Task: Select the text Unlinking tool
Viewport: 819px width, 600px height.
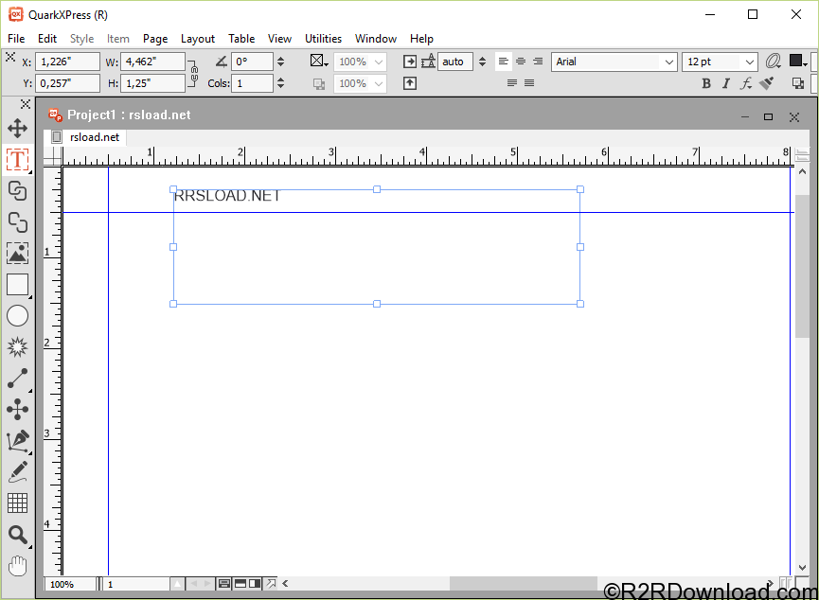Action: [17, 222]
